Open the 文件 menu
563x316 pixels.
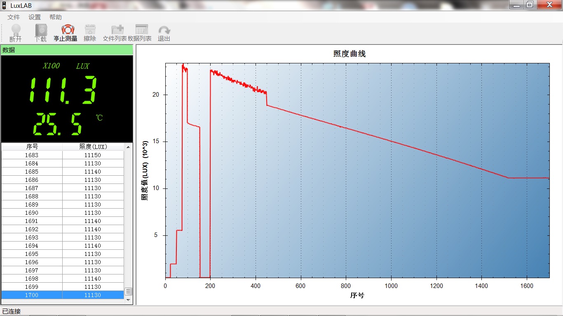click(14, 17)
